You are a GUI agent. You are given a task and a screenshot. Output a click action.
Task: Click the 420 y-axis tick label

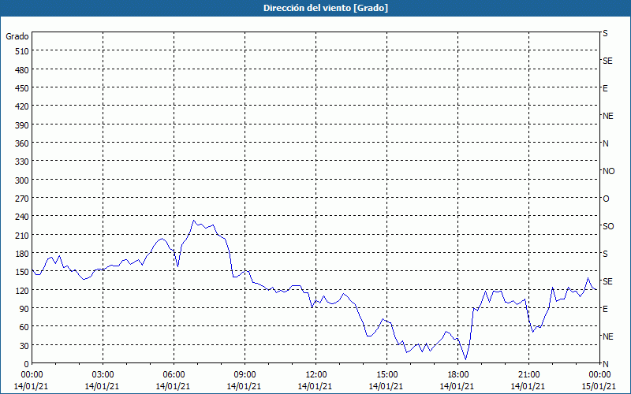pos(22,106)
